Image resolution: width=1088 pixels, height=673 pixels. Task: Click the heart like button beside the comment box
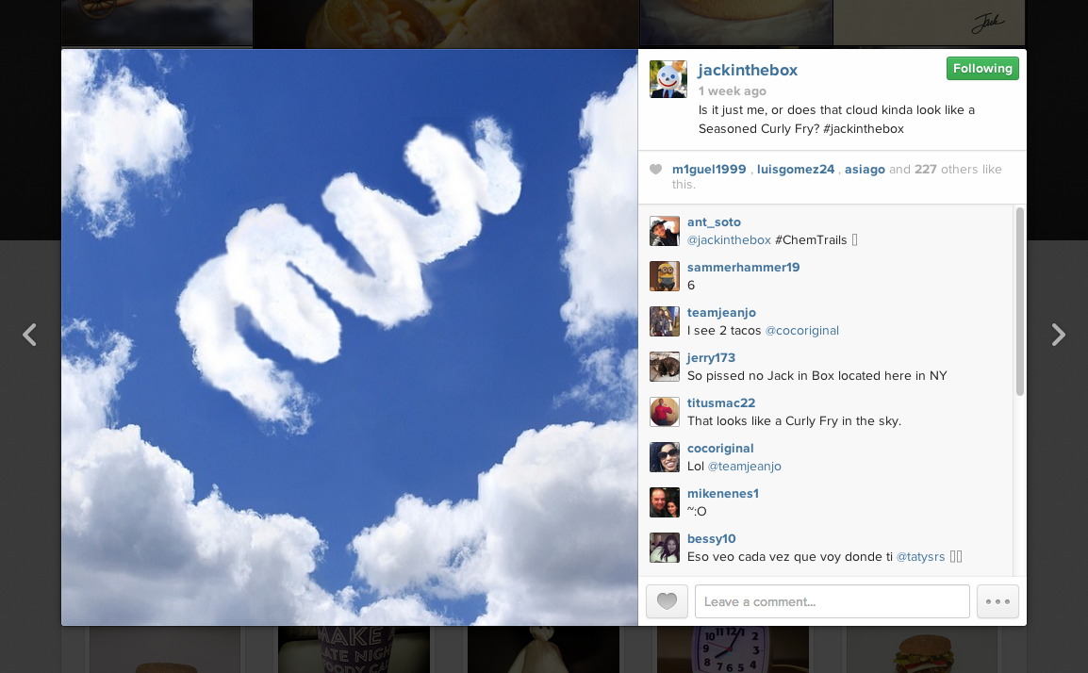click(x=667, y=601)
